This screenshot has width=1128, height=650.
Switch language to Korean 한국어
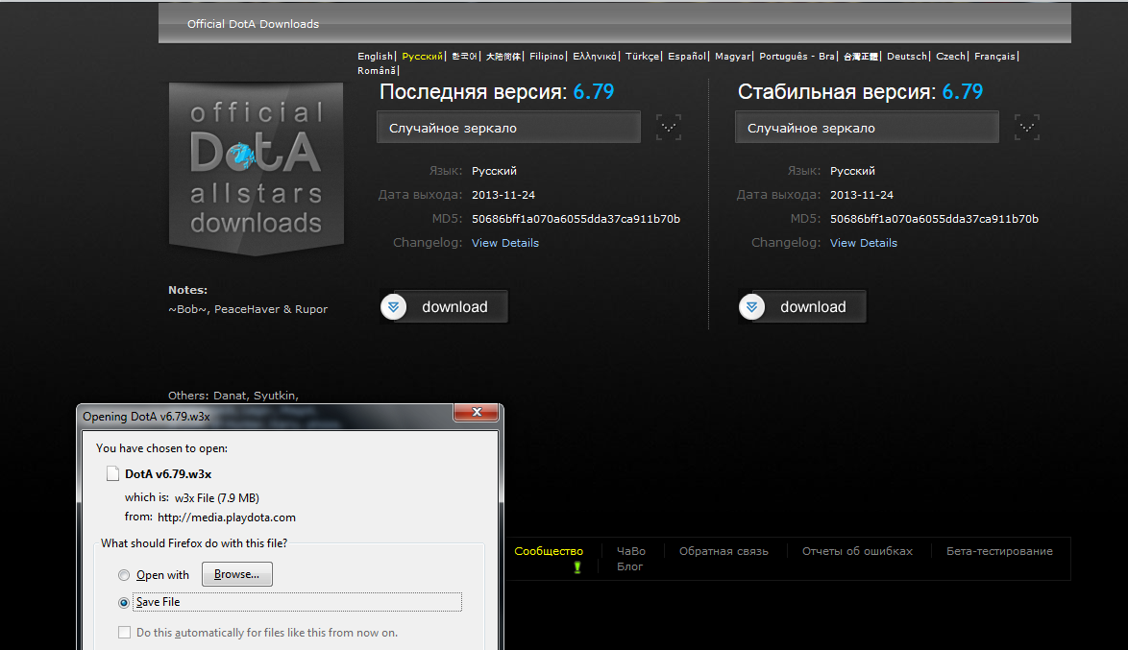(x=464, y=56)
